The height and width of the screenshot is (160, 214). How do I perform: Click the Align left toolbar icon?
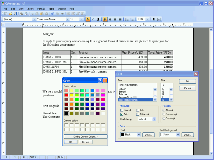tap(105, 19)
